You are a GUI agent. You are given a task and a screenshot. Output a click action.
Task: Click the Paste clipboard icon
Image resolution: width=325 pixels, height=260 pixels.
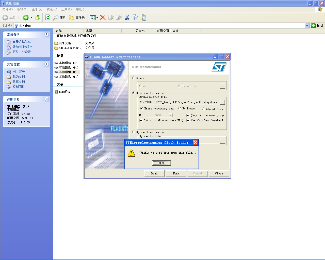pyautogui.click(x=143, y=18)
